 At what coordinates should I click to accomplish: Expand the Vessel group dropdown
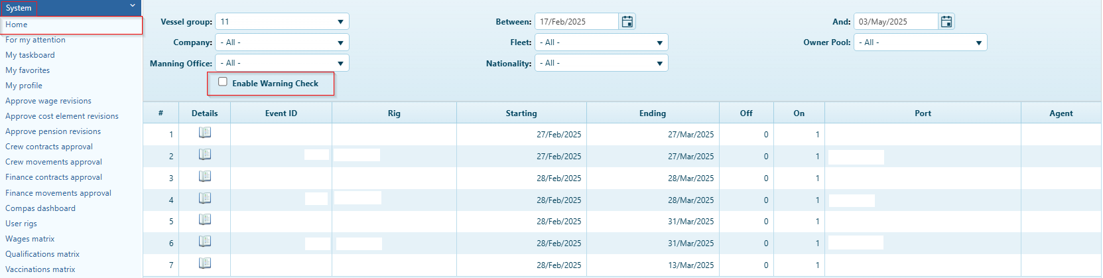[x=282, y=22]
